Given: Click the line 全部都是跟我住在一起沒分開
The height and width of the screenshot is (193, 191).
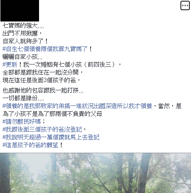Looking at the screenshot, I should 43,72.
